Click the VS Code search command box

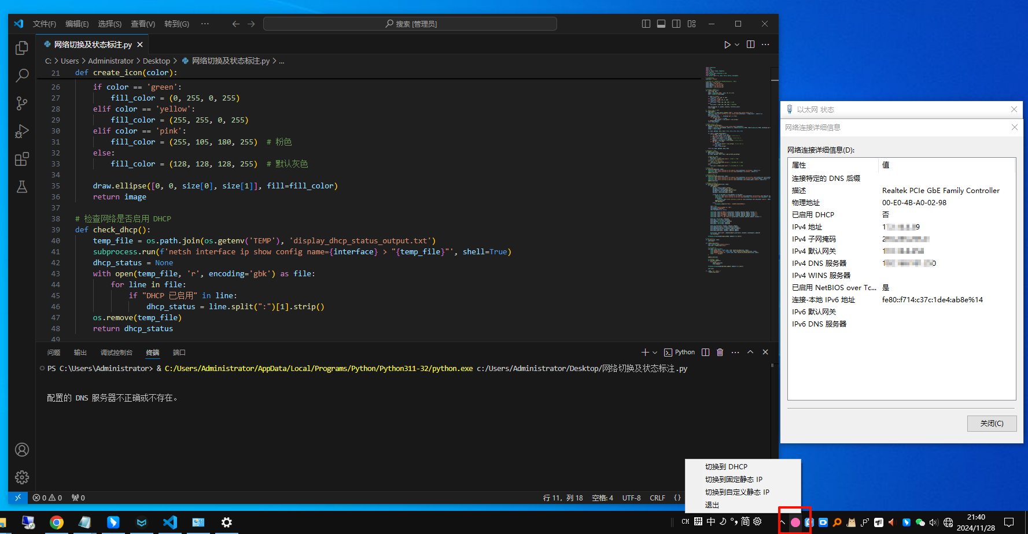point(410,24)
